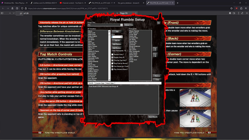
Task: Click the Save Results button
Action: click(x=153, y=117)
